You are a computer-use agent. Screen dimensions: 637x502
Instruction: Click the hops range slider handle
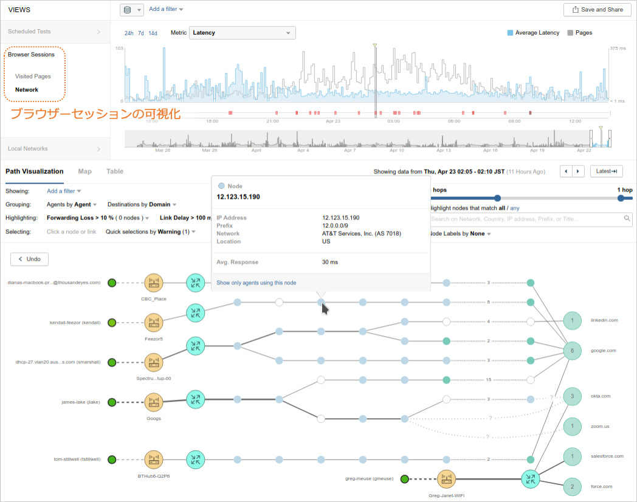point(497,198)
